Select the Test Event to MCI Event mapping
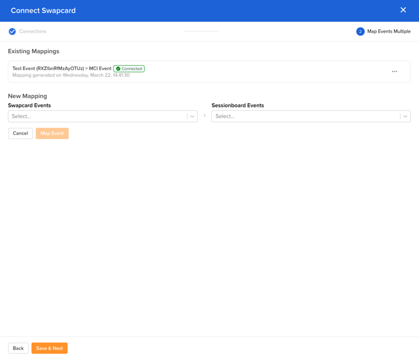The image size is (419, 359). [x=62, y=68]
